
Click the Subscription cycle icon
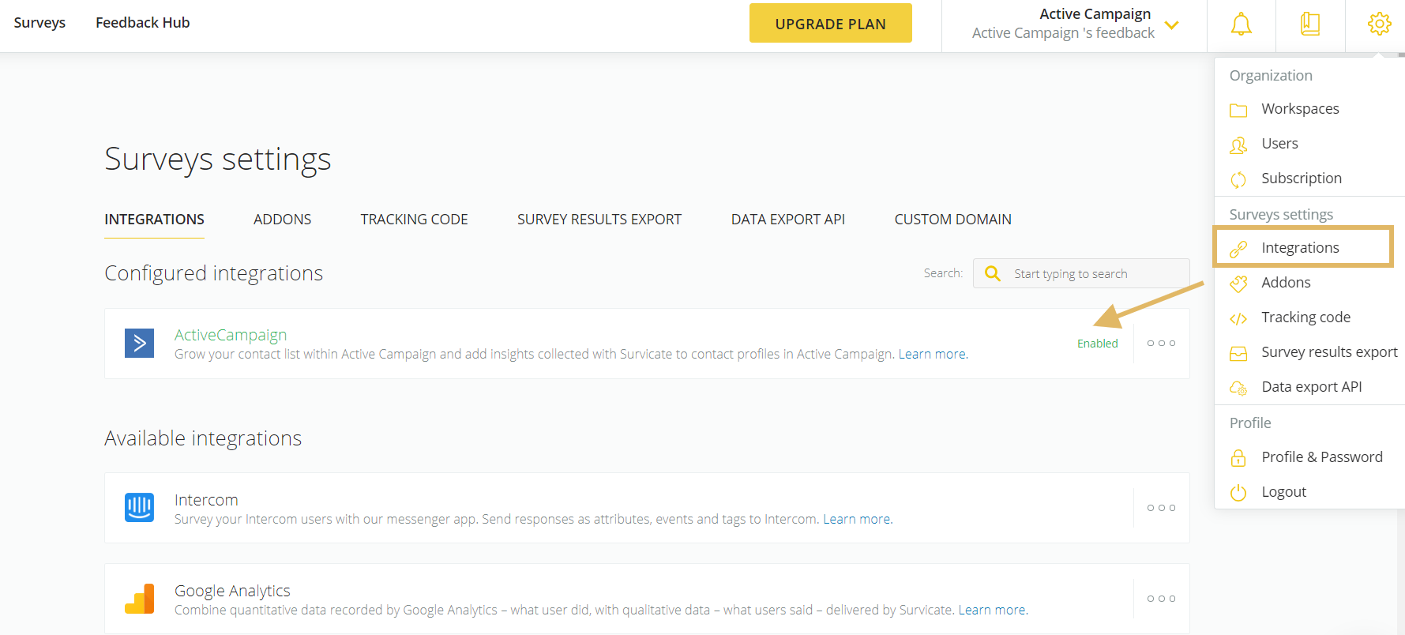click(1238, 179)
